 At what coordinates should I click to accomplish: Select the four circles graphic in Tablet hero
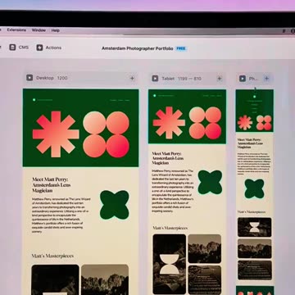coord(205,123)
